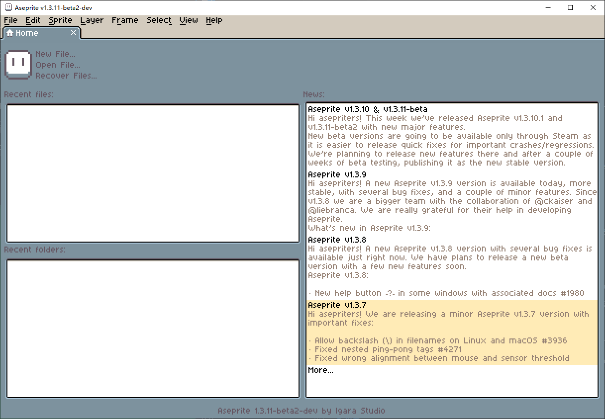This screenshot has height=419, width=605.
Task: Click the Aseprite title bar app icon
Action: coord(8,7)
